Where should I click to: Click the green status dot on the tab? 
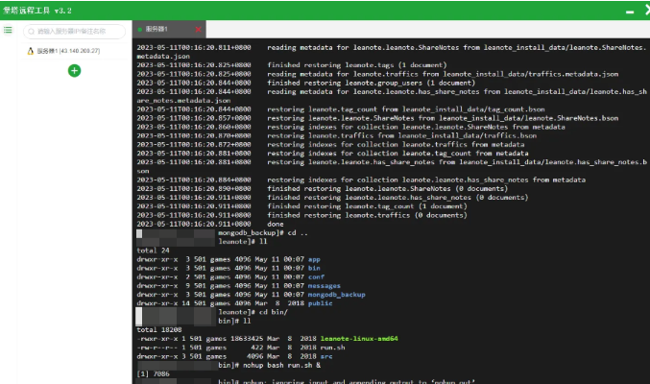click(140, 30)
